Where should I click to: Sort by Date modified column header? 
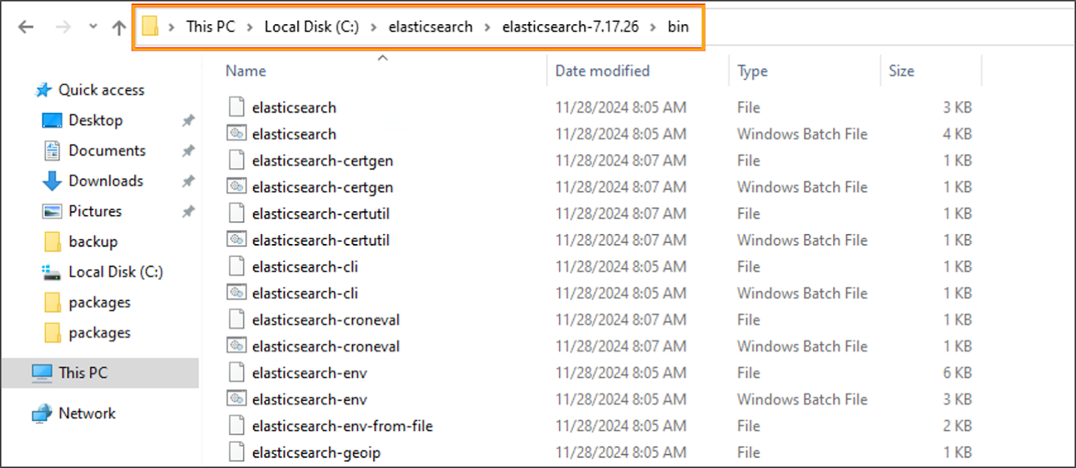tap(602, 71)
